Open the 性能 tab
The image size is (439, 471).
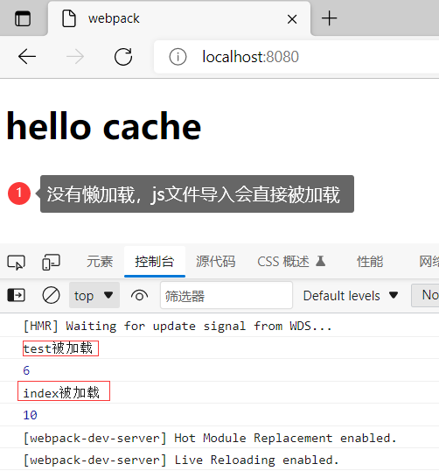pyautogui.click(x=370, y=262)
